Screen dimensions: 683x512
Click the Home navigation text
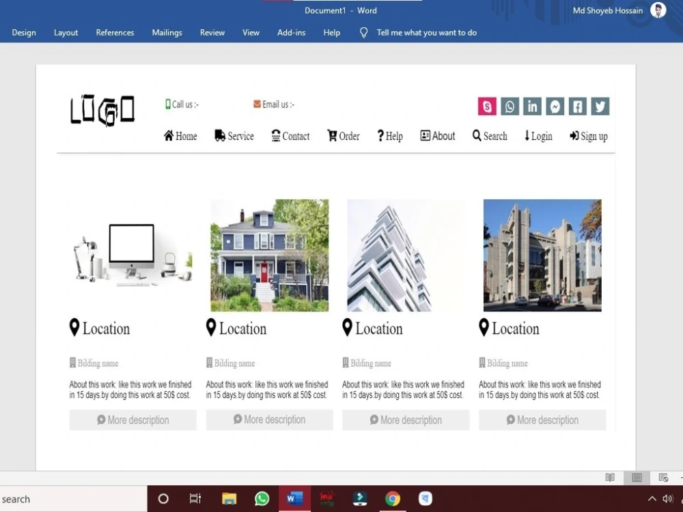[186, 136]
